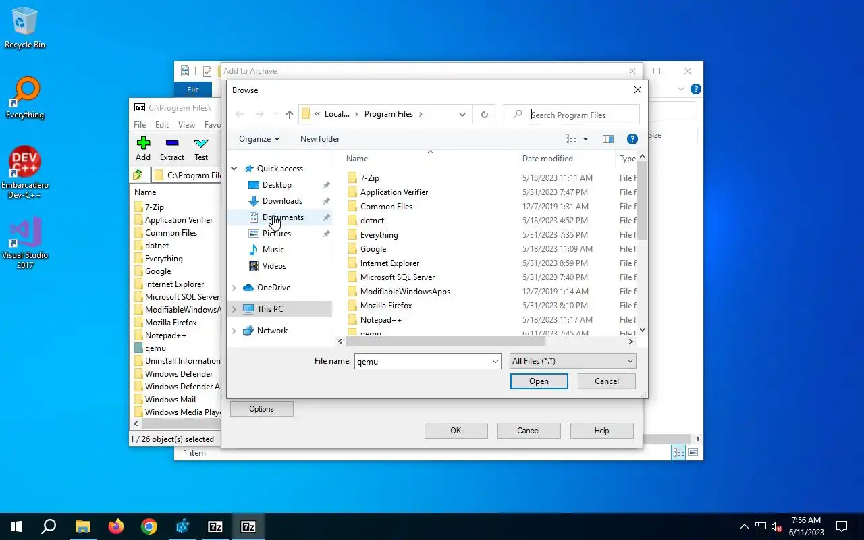Image resolution: width=864 pixels, height=540 pixels.
Task: Open the File menu in 7-Zip
Action: 140,125
